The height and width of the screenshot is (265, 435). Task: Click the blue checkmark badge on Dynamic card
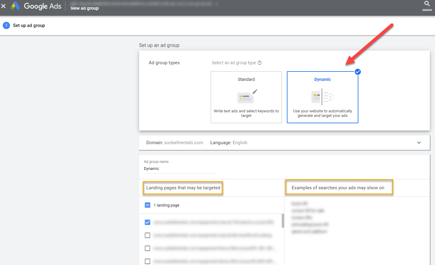pos(358,72)
